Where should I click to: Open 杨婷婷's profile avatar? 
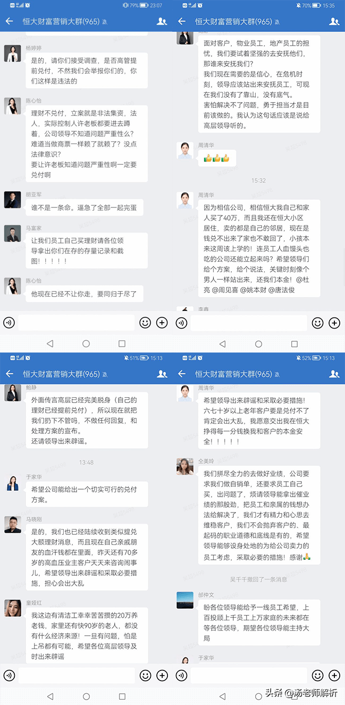pos(13,53)
